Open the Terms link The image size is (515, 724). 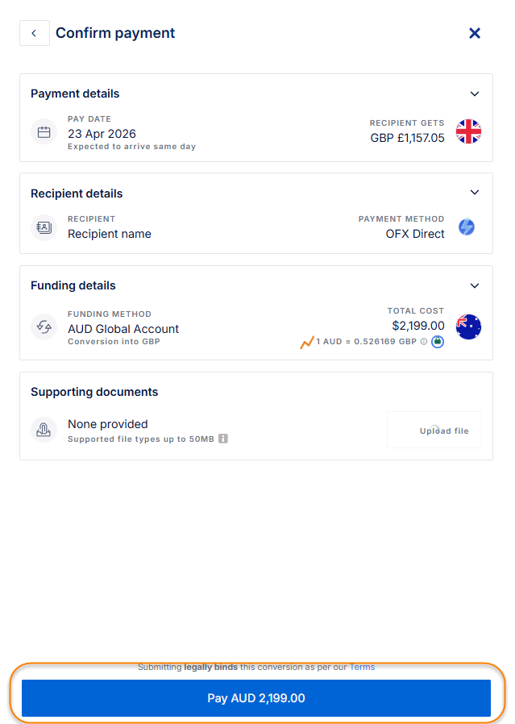[362, 667]
